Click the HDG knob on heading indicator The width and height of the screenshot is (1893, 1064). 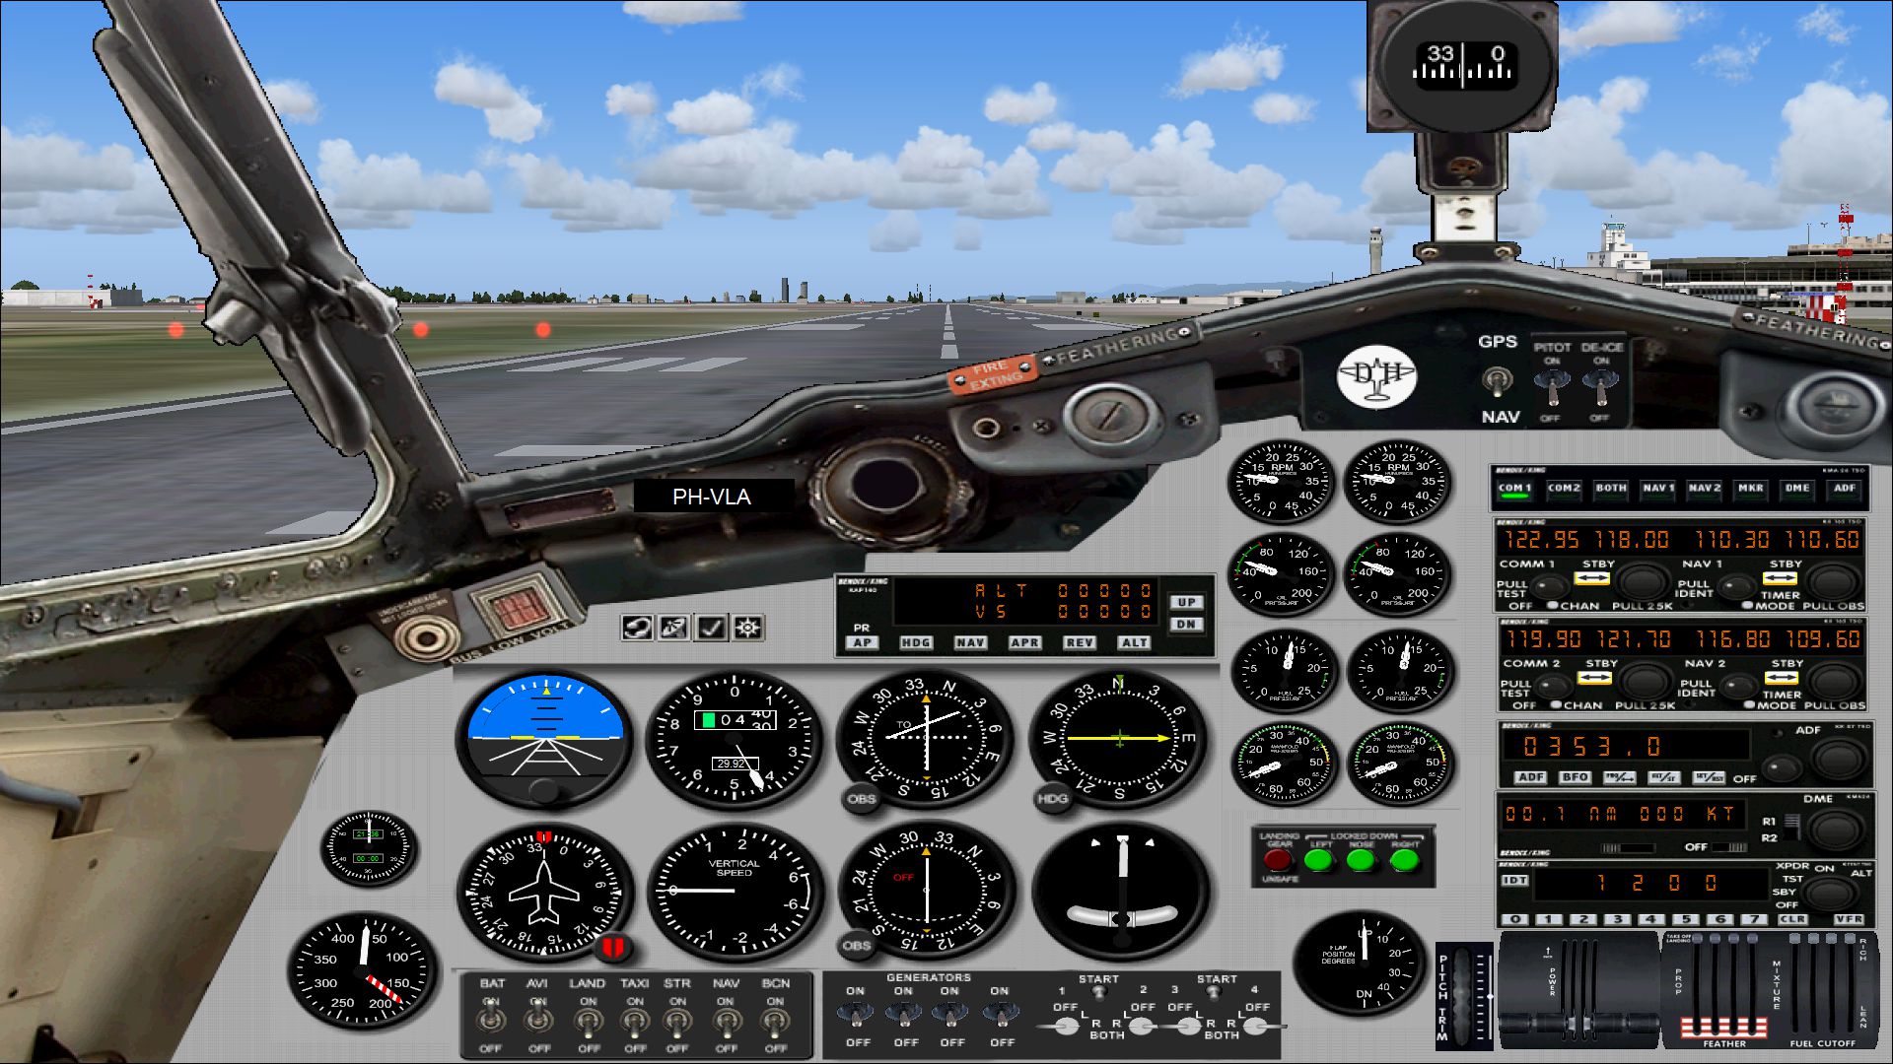coord(1052,799)
